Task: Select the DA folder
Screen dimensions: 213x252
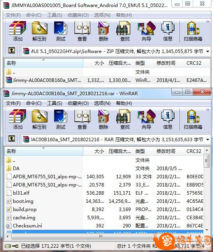Action: point(104,169)
